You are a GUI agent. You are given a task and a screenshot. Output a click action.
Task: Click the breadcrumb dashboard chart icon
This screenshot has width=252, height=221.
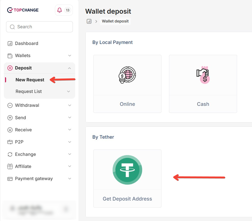click(89, 21)
